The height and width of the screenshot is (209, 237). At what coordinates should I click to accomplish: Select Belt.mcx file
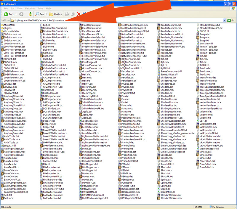(x=7, y=198)
